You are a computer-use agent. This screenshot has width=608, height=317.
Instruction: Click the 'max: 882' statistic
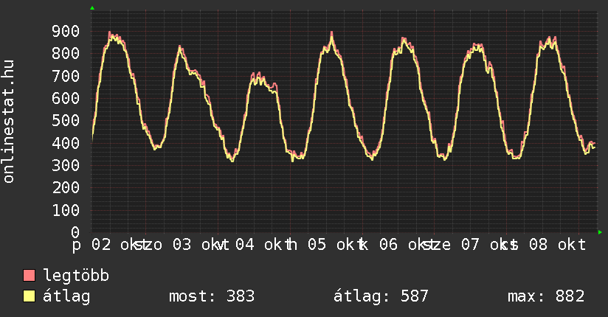(x=546, y=296)
